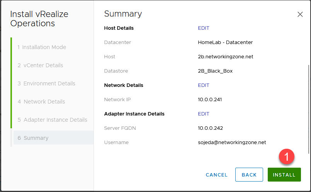
Task: Edit the Host Details section
Action: 203,28
